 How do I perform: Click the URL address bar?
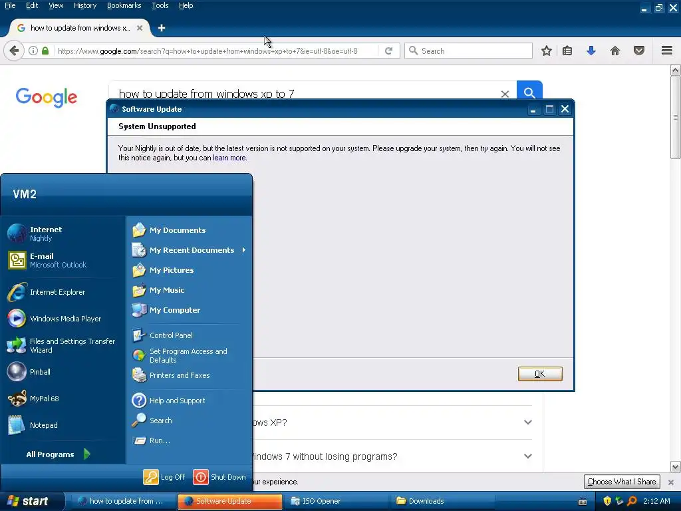coord(216,51)
